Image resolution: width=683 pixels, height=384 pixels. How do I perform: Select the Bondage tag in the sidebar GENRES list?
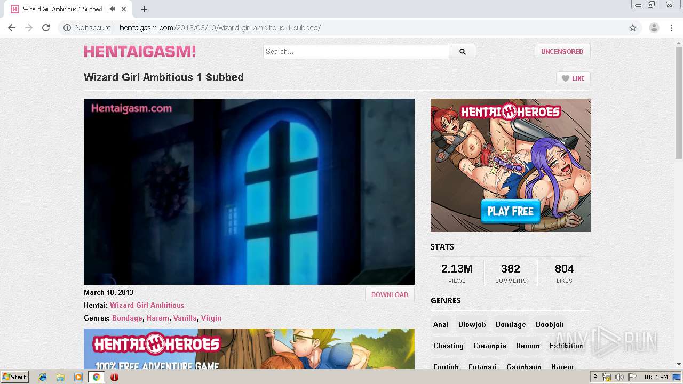[511, 324]
